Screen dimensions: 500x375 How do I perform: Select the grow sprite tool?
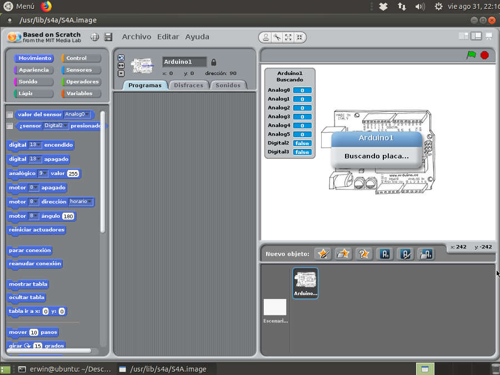(x=288, y=37)
